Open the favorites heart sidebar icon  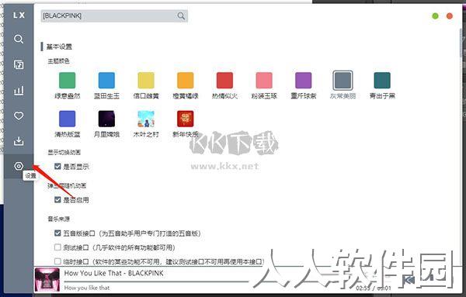[x=19, y=116]
